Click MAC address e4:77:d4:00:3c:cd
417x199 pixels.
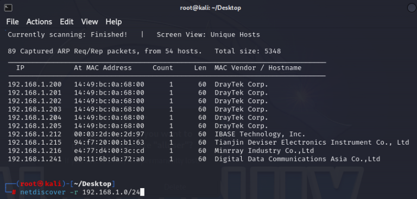point(109,151)
